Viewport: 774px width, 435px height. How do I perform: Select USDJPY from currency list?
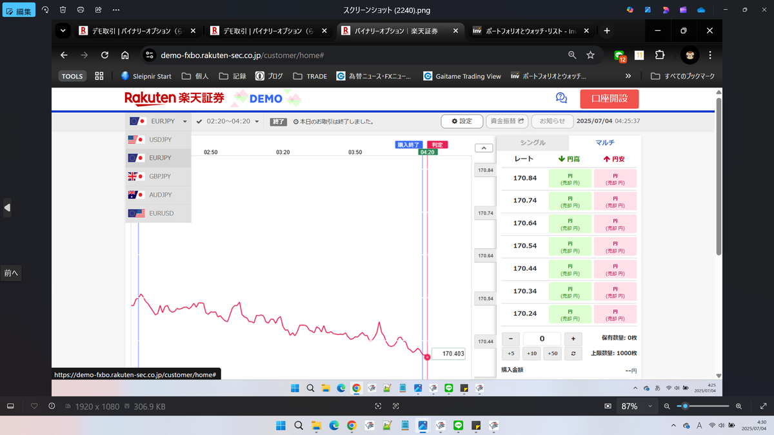(x=159, y=139)
